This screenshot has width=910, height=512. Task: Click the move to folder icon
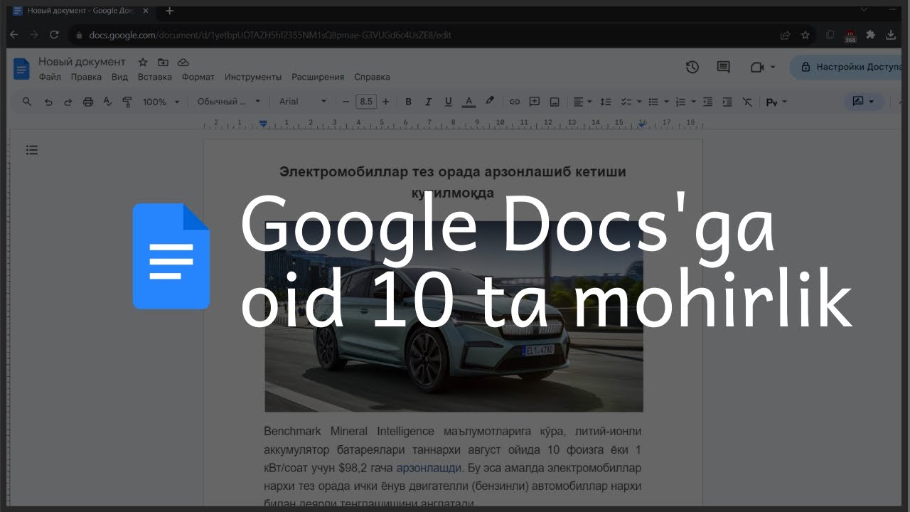click(163, 62)
